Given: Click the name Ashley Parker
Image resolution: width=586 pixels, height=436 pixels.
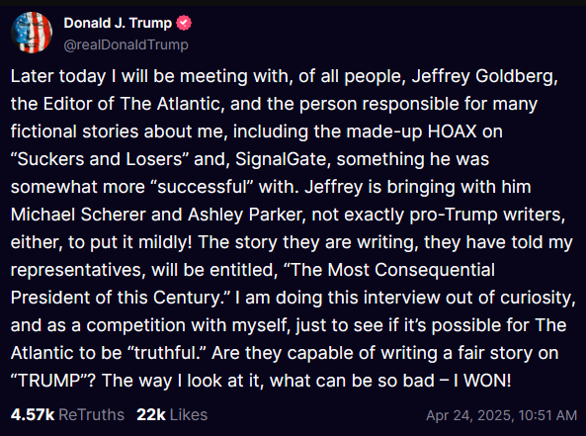Looking at the screenshot, I should tap(247, 215).
